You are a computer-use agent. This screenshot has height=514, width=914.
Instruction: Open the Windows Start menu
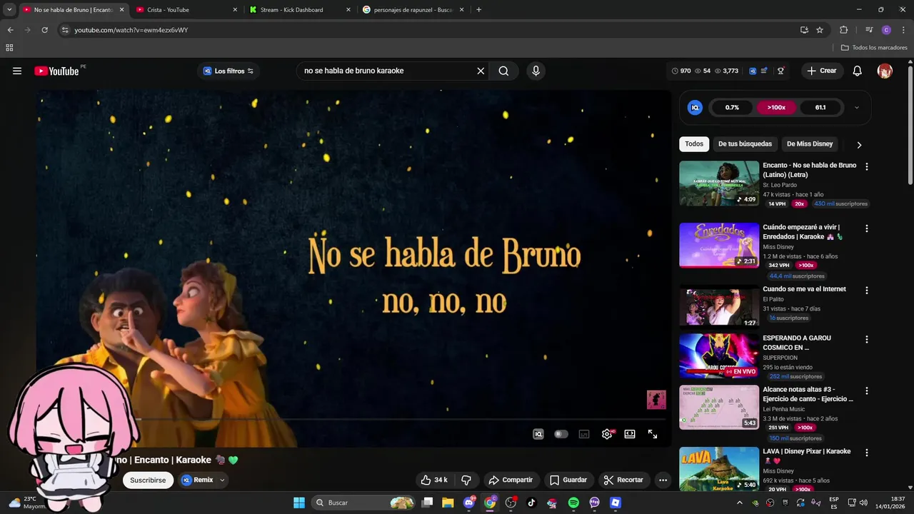[298, 503]
